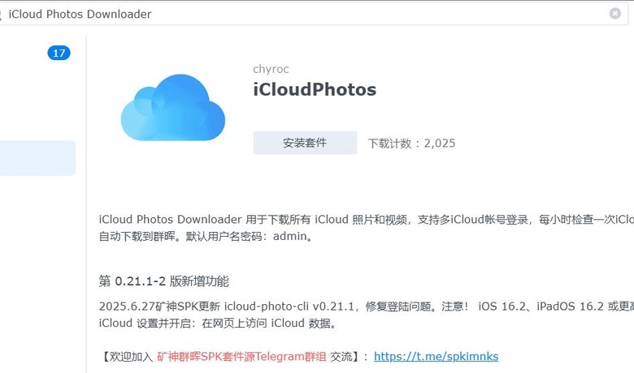Focus the iCloud Photos Downloader search field
Viewport: 634px width, 373px height.
click(x=307, y=14)
